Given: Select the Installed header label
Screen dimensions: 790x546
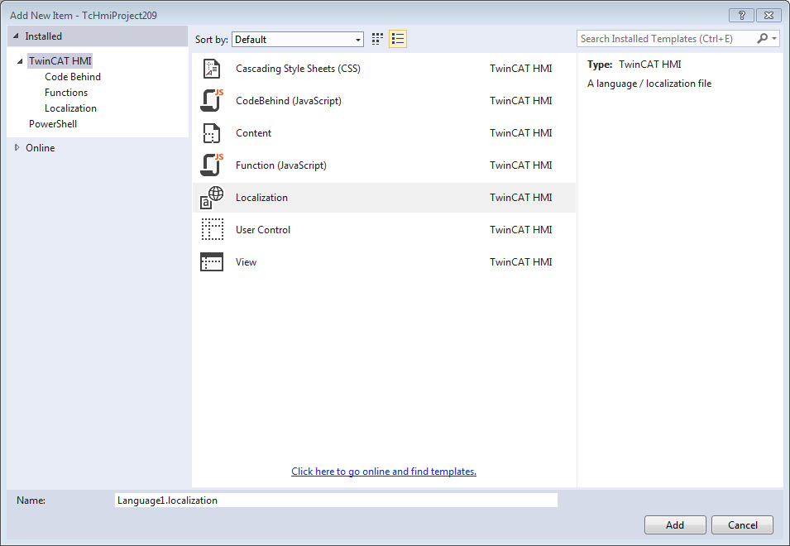Looking at the screenshot, I should [43, 36].
